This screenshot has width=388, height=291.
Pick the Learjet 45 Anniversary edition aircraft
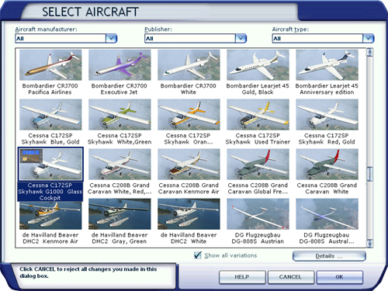[x=327, y=65]
